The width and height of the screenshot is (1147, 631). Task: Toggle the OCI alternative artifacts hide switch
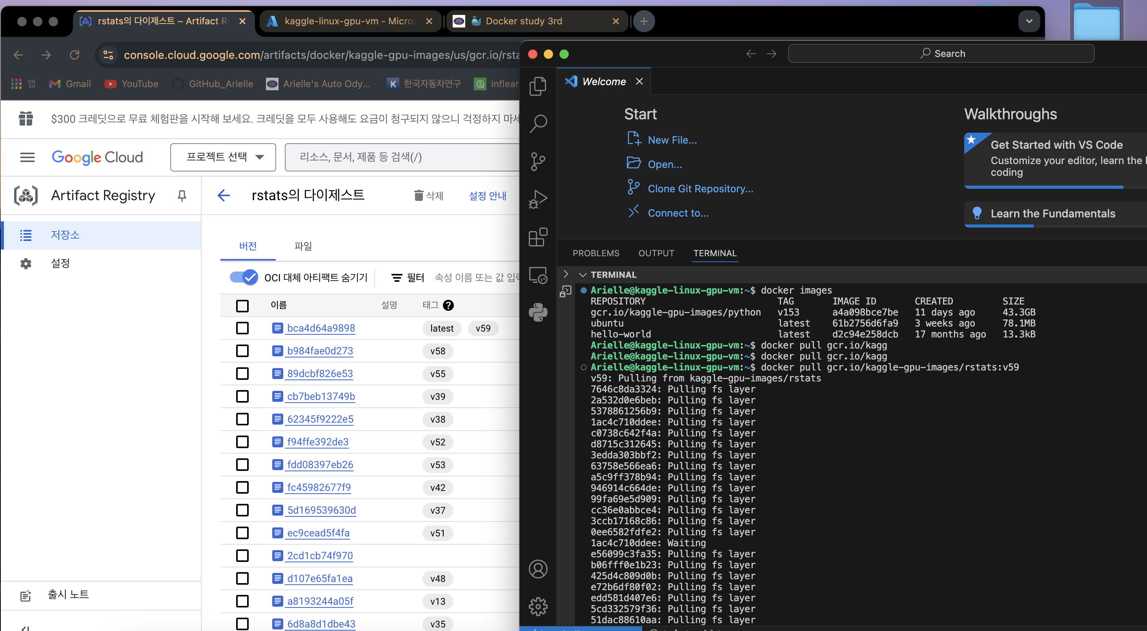click(244, 277)
